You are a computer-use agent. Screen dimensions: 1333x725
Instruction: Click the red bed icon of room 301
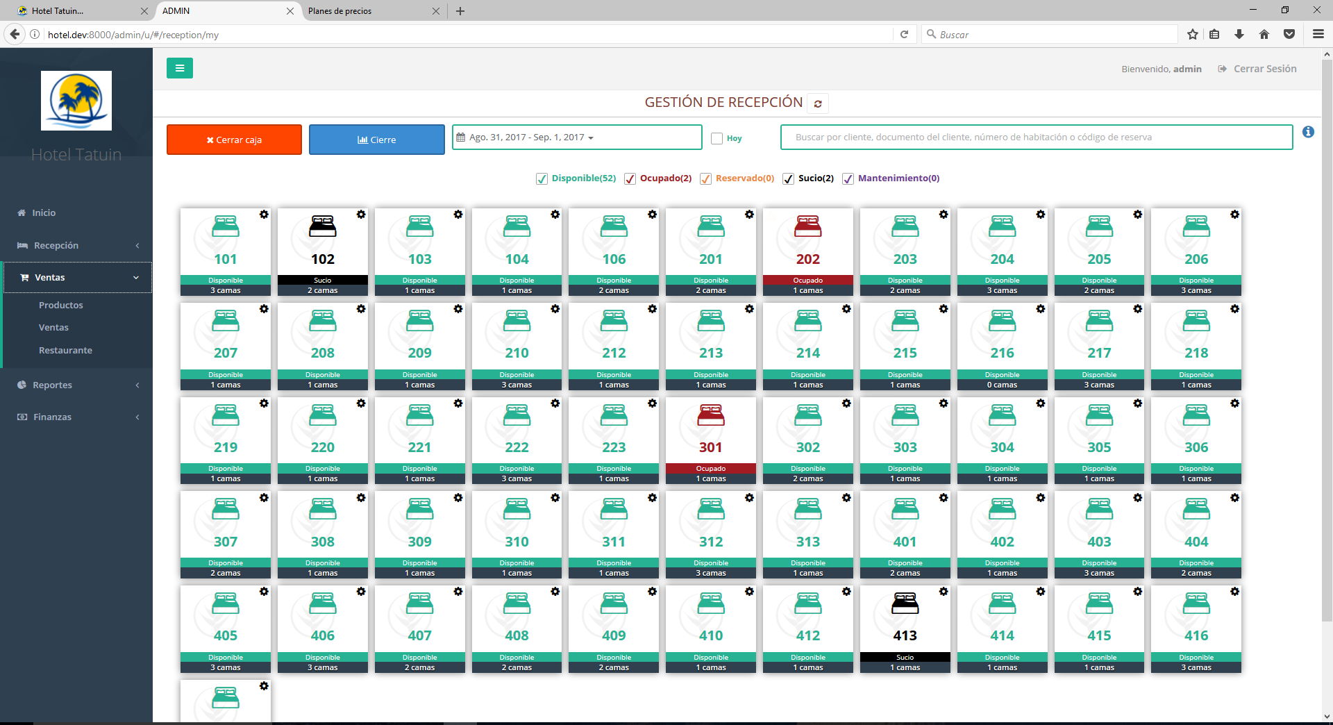point(710,415)
